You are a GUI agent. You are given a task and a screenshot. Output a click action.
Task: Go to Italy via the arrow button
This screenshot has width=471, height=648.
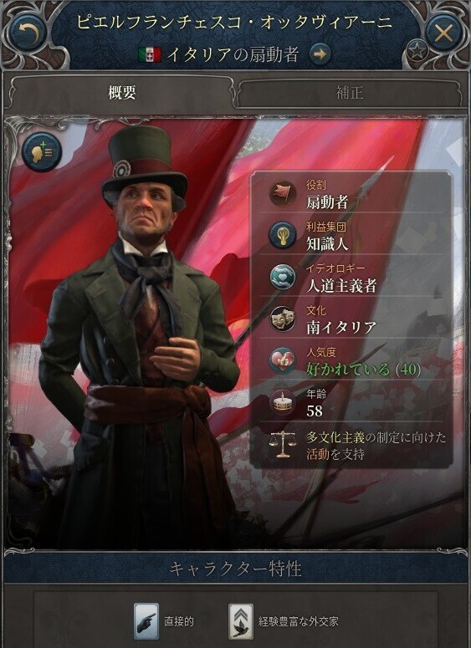(320, 54)
